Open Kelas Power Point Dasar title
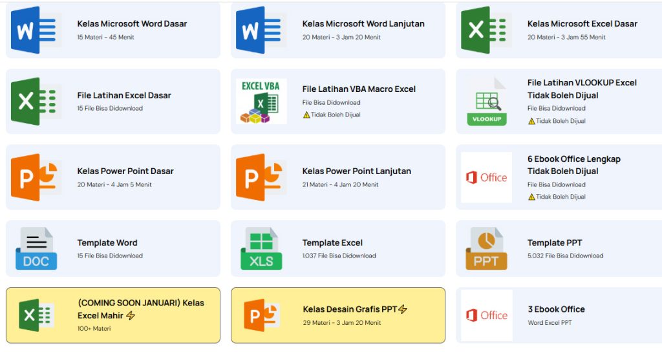Image resolution: width=662 pixels, height=352 pixels. (125, 171)
